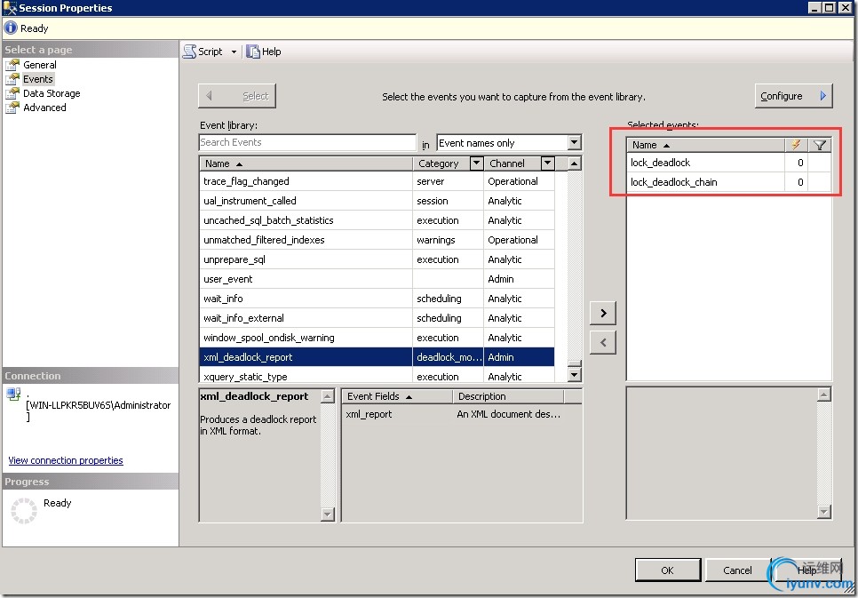Sort selected events by Name
The width and height of the screenshot is (858, 598).
click(706, 145)
